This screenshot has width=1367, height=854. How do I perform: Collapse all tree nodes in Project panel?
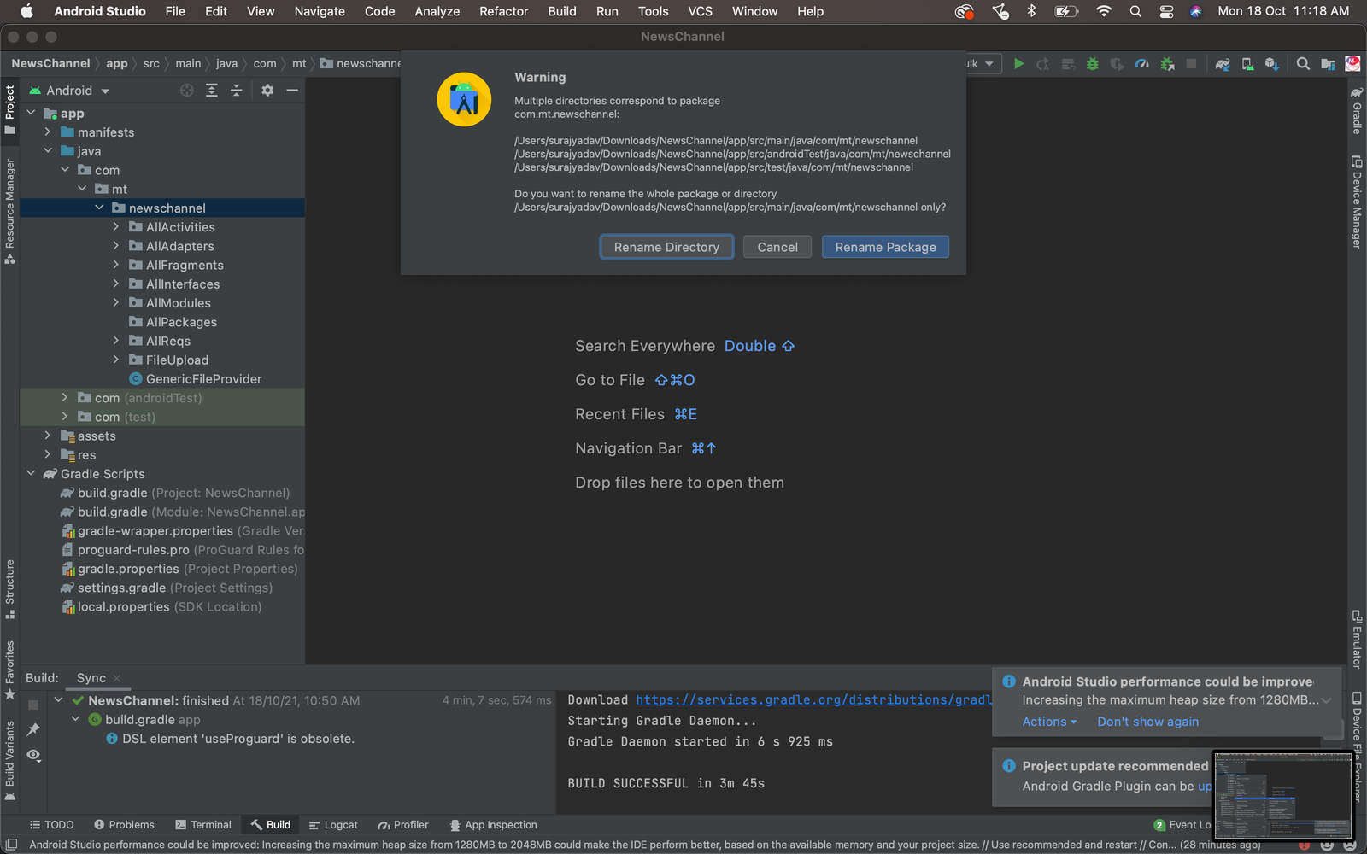point(237,91)
